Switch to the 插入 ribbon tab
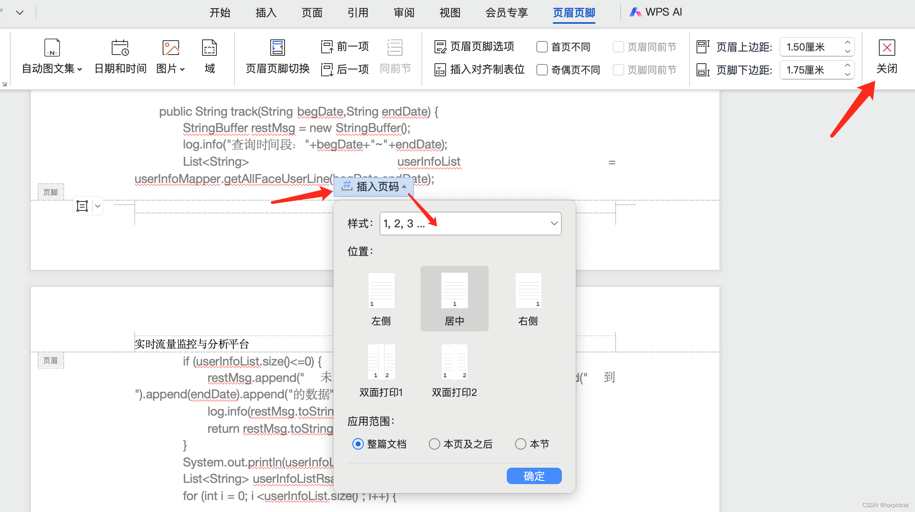 [x=266, y=13]
